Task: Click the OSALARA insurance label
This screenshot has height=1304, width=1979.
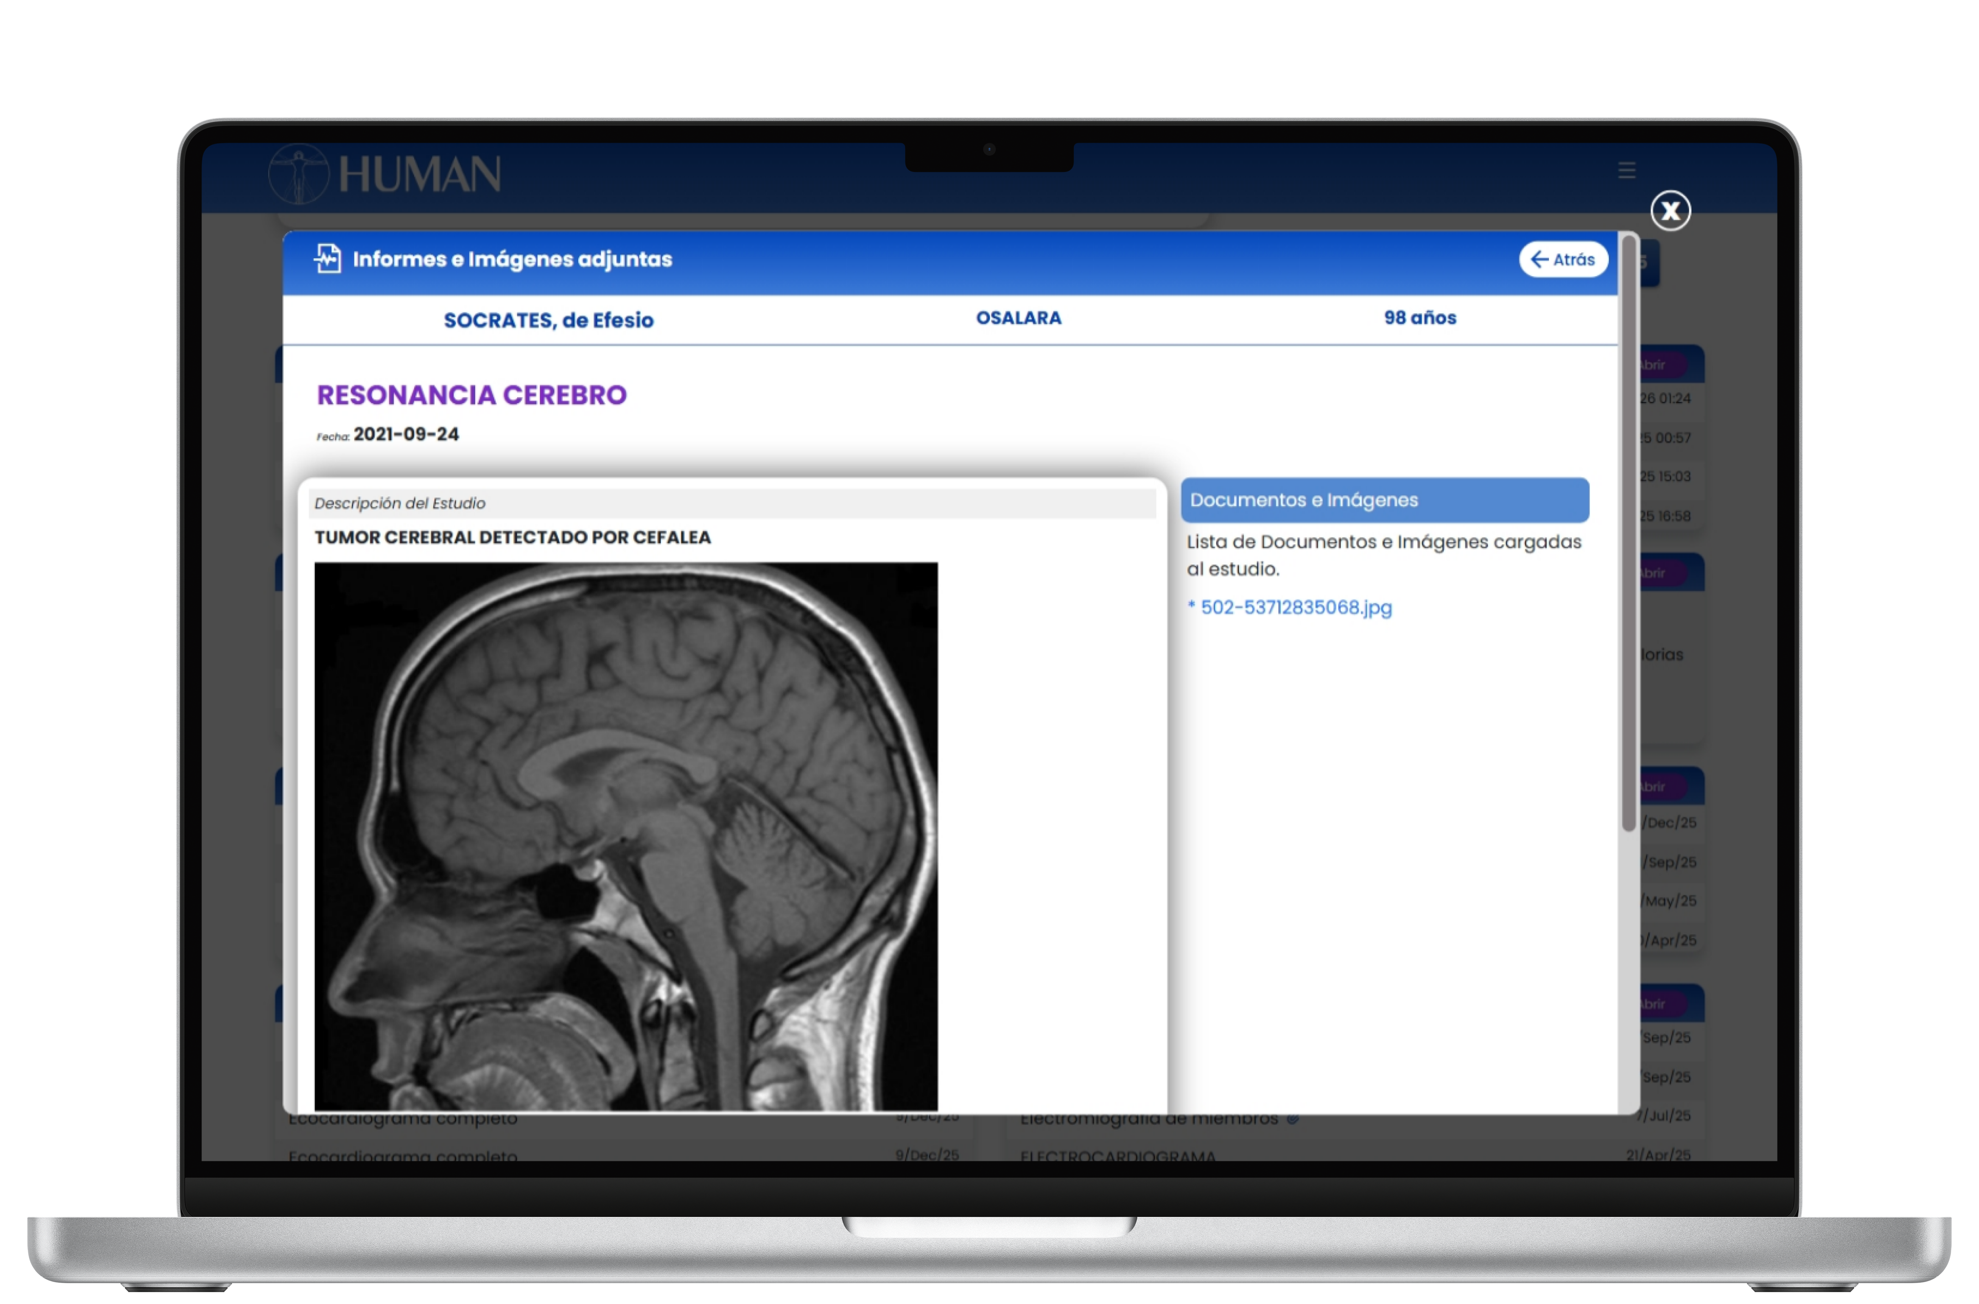Action: click(1018, 318)
